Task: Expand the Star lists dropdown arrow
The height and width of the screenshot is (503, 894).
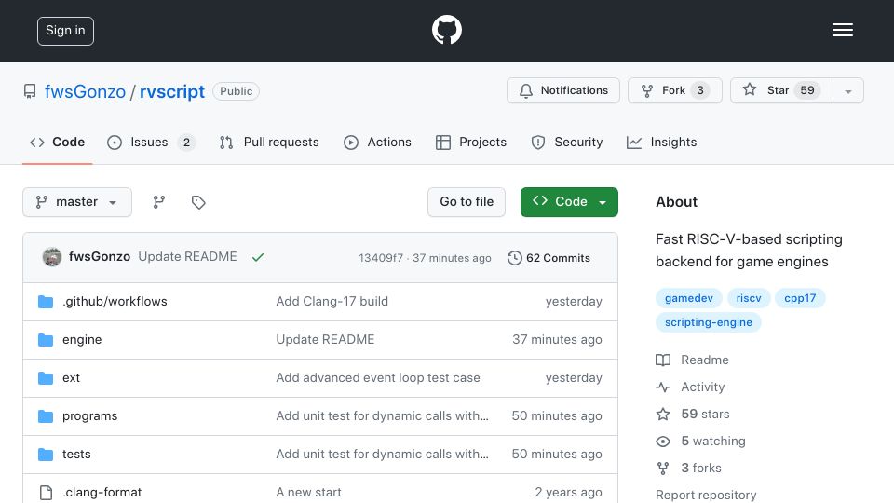Action: pyautogui.click(x=847, y=91)
